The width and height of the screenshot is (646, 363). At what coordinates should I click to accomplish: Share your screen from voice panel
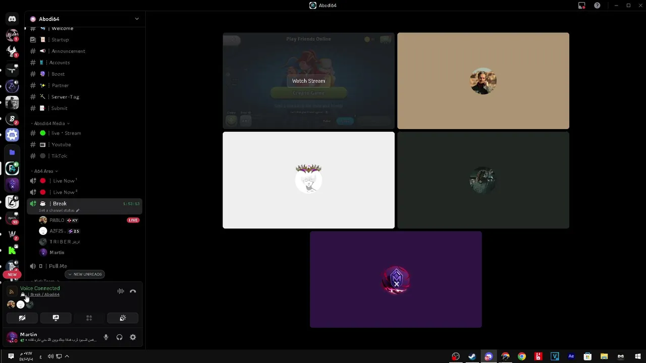click(56, 318)
